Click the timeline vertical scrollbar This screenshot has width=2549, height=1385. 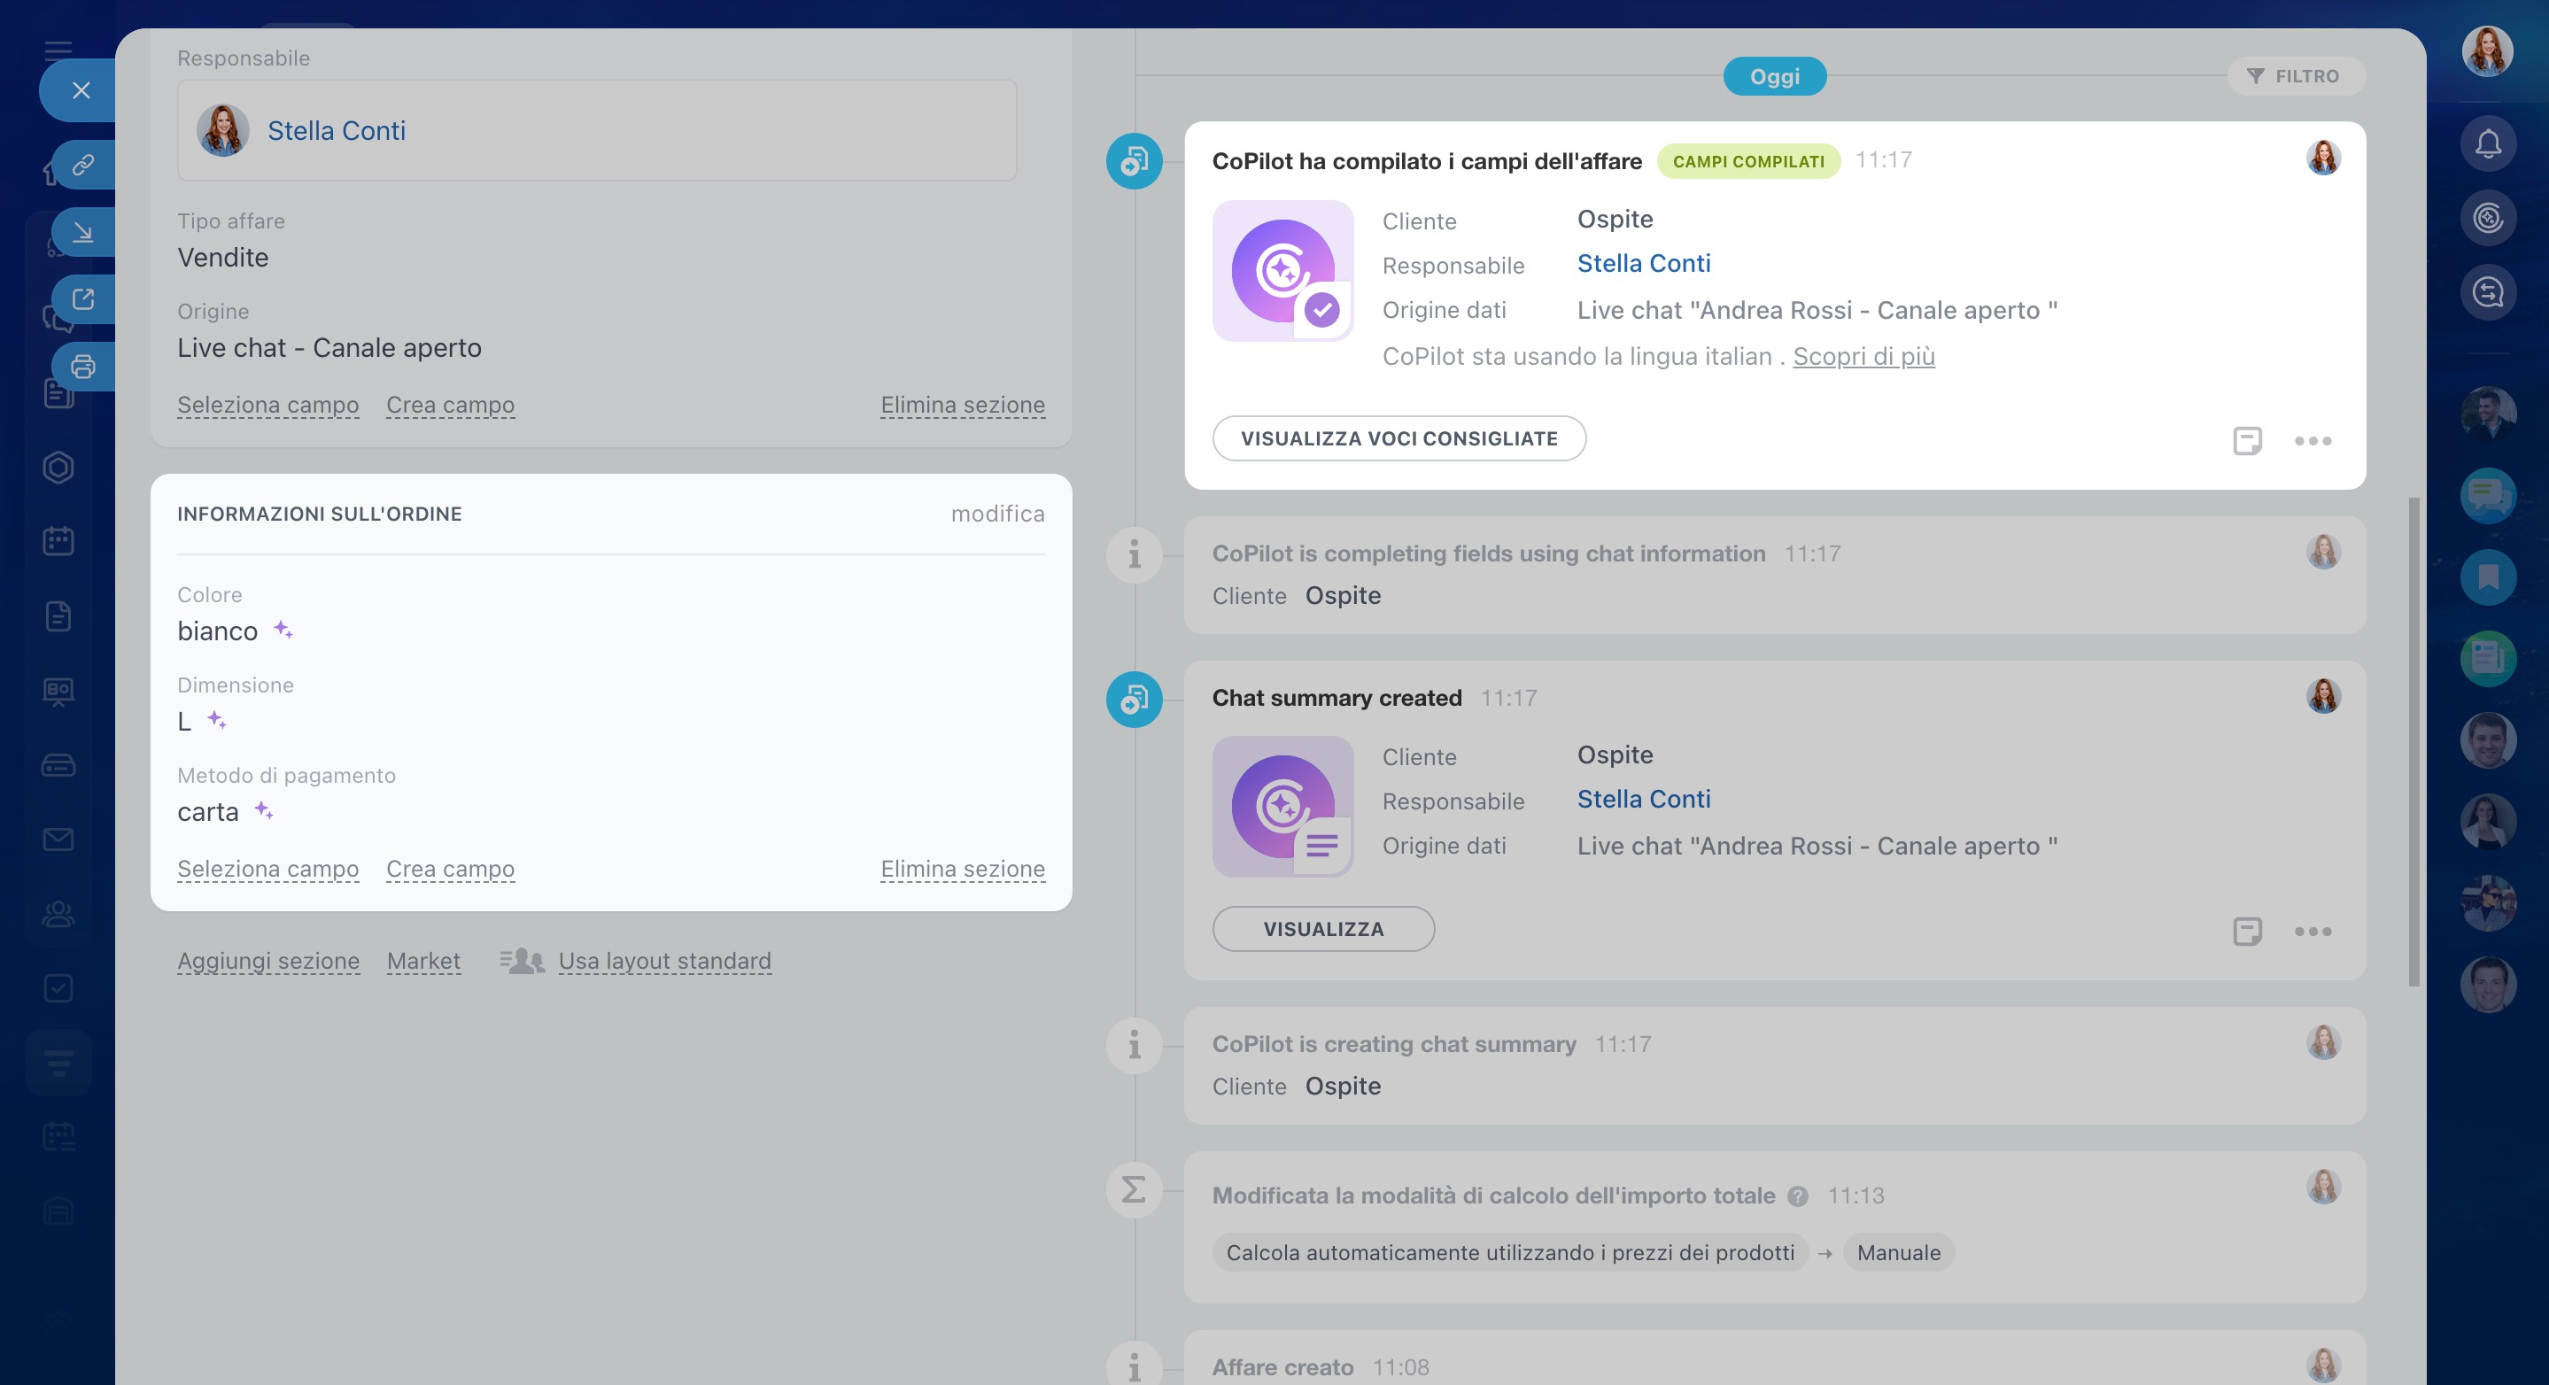2413,742
